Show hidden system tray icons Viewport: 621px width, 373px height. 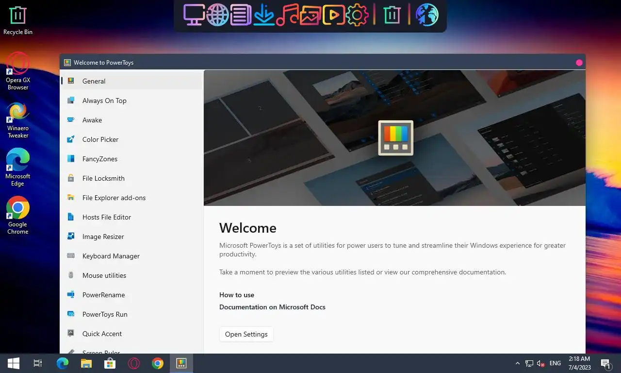(x=517, y=363)
